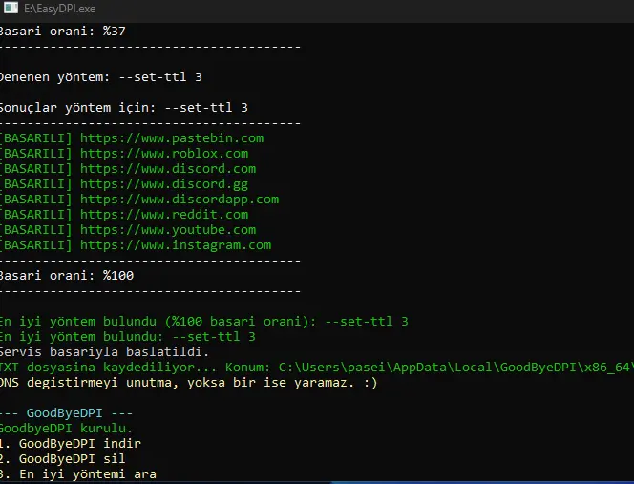634x484 pixels.
Task: Click the console icon in the title bar
Action: click(x=11, y=8)
